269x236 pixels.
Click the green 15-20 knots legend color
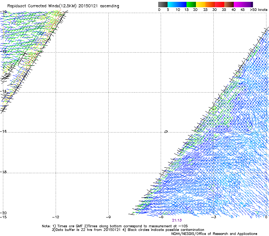191,4
